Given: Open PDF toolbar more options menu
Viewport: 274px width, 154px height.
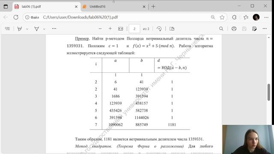Looking at the screenshot, I should tap(265, 29).
